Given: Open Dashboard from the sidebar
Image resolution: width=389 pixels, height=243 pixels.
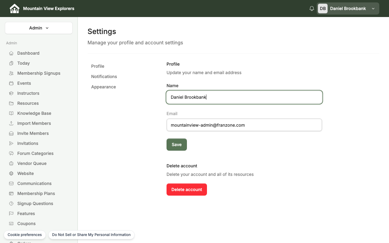Looking at the screenshot, I should 28,53.
